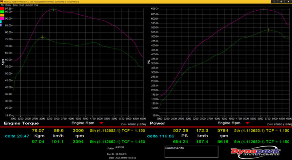Click the Power graph title label
Viewport: 292px width, 160px height.
[158, 124]
